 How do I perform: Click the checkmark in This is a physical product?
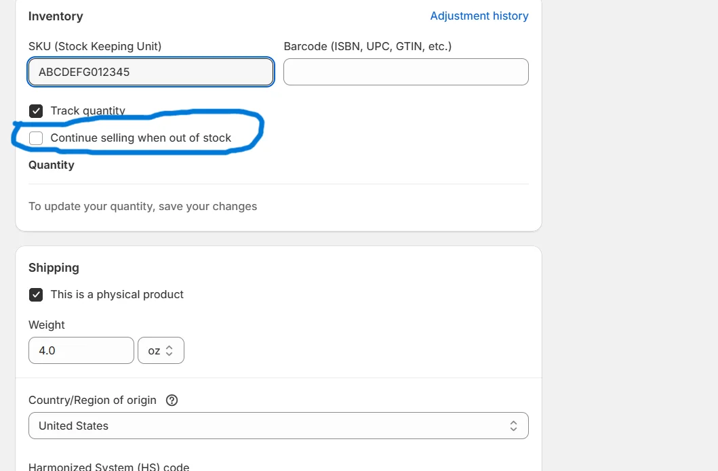pos(36,294)
